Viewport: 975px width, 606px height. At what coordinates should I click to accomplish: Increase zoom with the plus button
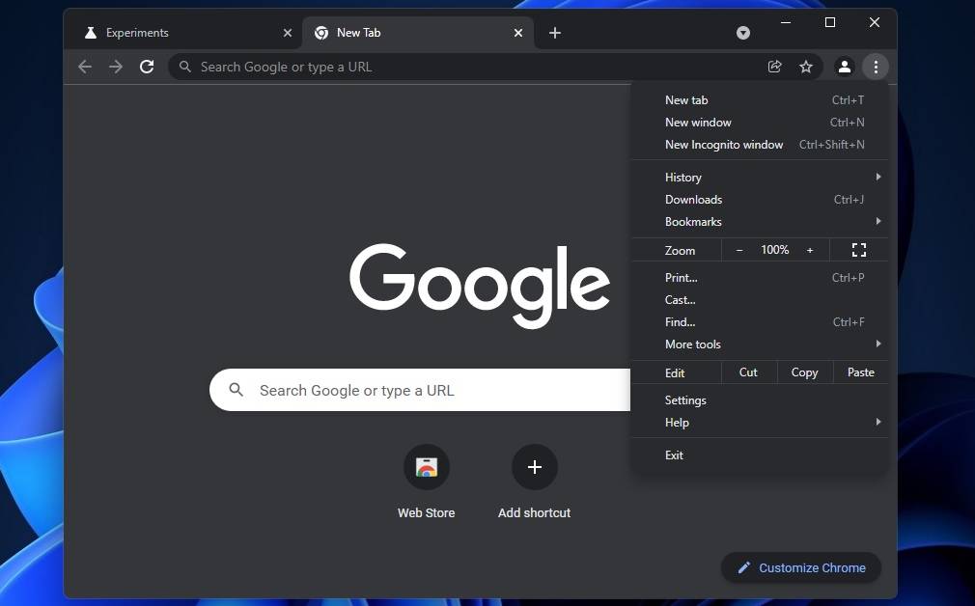[x=810, y=250]
